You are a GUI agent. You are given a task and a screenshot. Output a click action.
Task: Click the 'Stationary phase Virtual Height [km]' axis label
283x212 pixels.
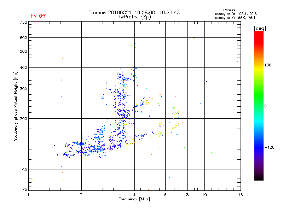click(16, 106)
